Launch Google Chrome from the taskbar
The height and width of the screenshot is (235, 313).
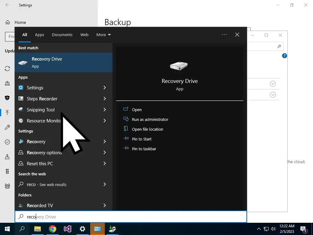pos(52,229)
